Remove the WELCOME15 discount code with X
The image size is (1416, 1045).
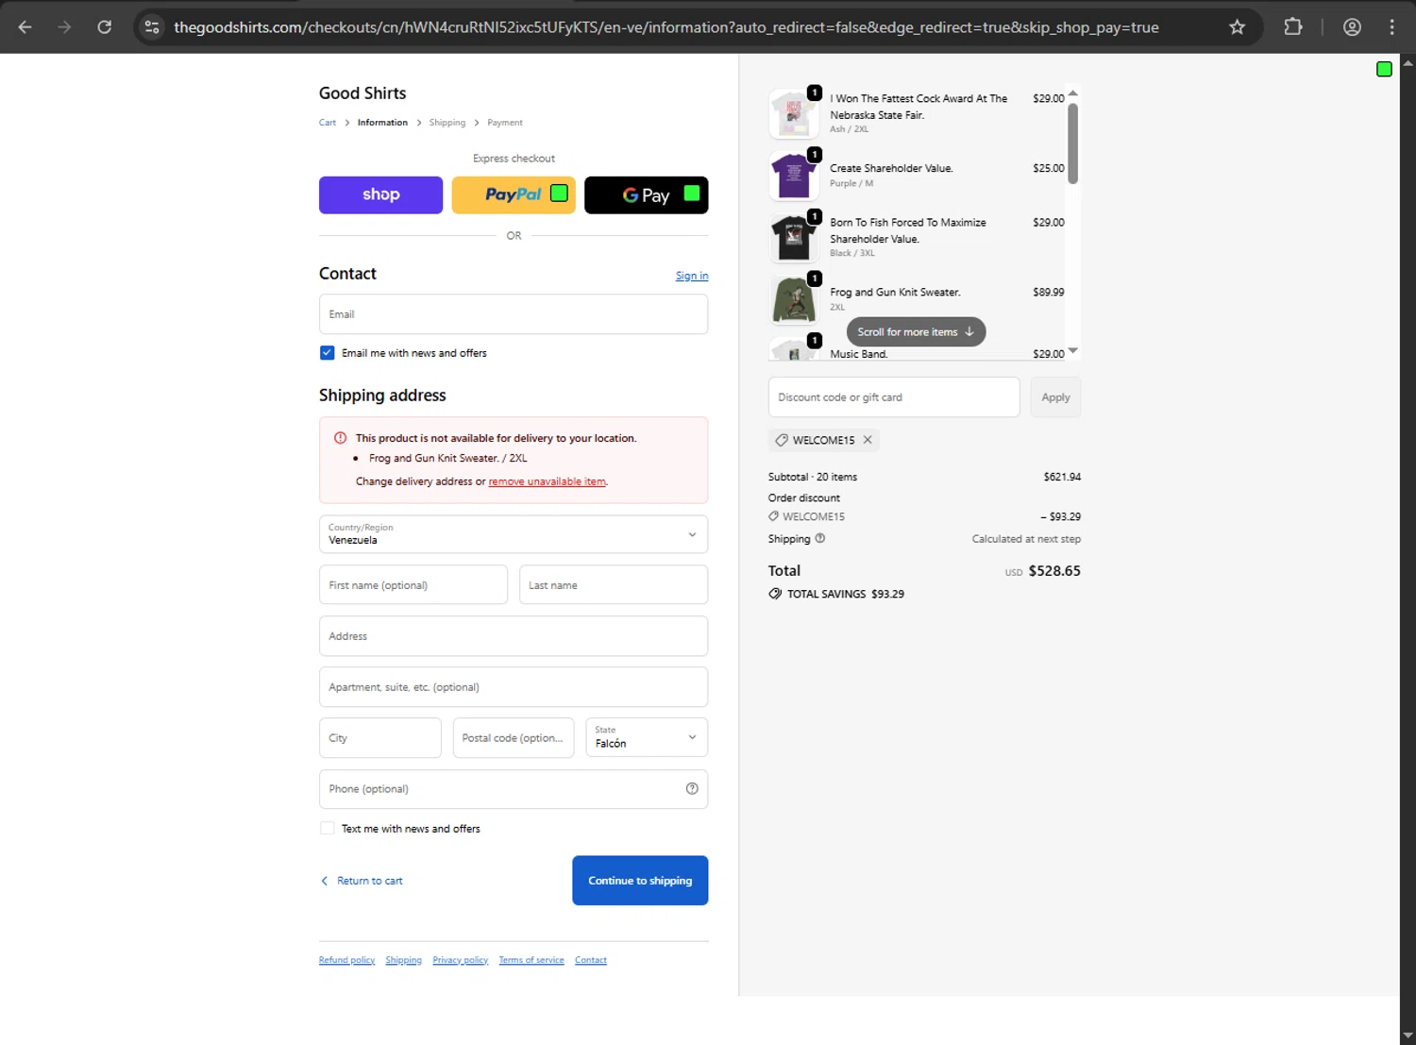868,440
